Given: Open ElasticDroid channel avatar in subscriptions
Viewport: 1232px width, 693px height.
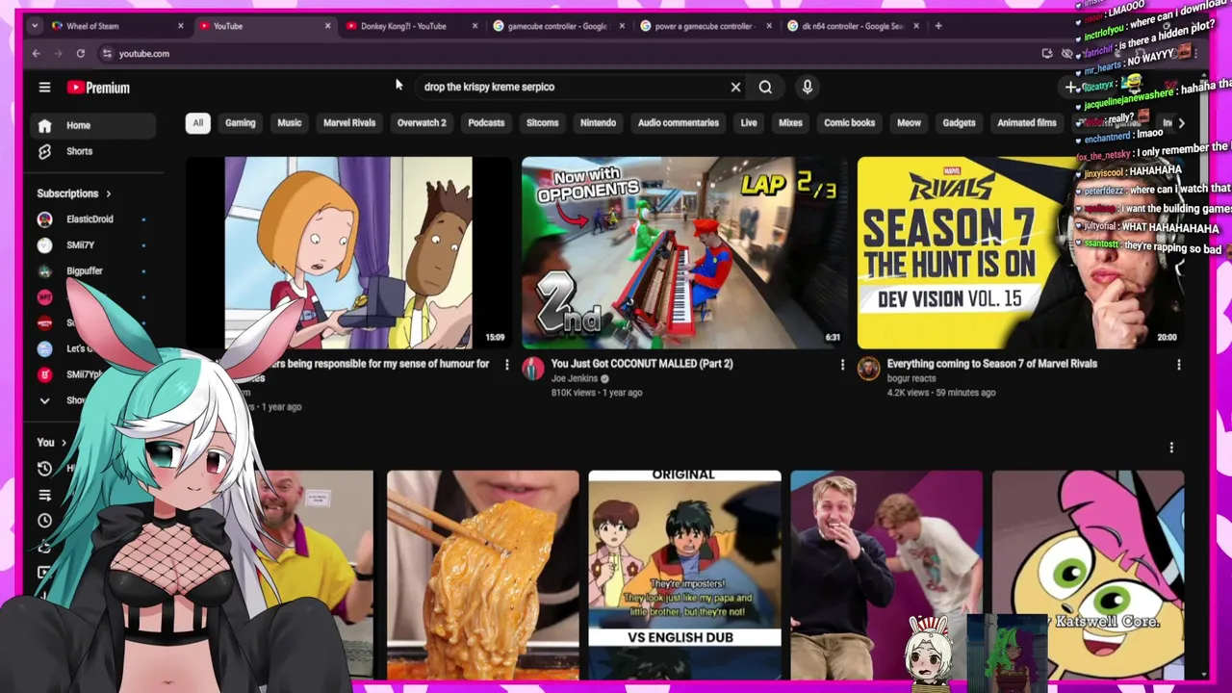Looking at the screenshot, I should (x=44, y=219).
